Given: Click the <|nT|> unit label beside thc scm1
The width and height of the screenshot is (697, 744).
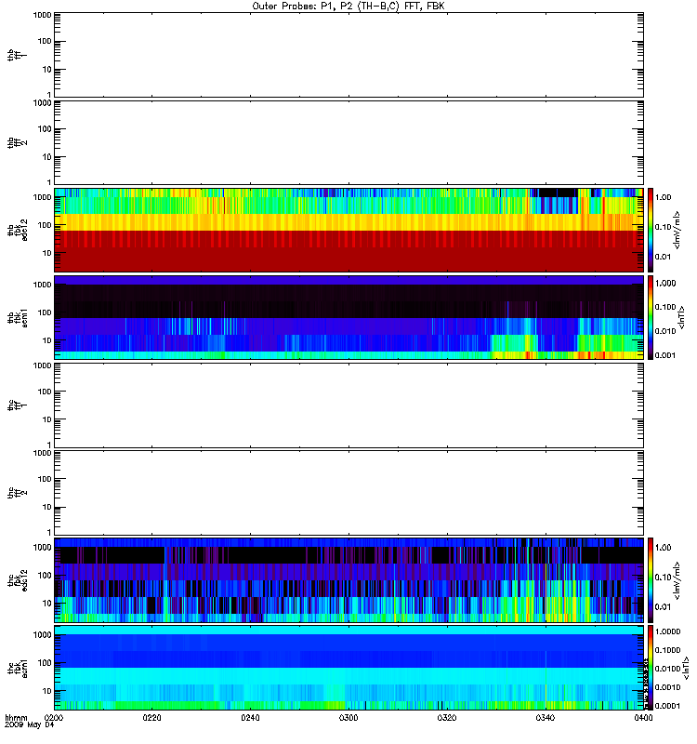Looking at the screenshot, I should (x=685, y=668).
